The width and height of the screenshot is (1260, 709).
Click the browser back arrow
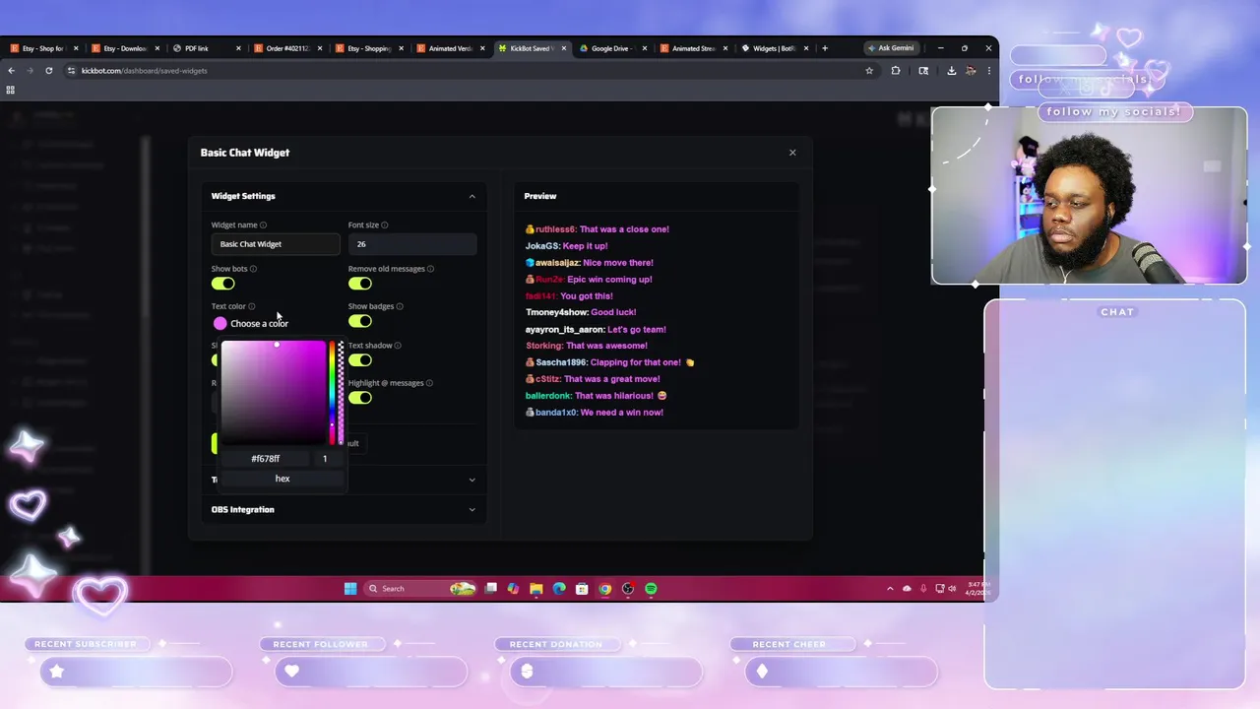coord(11,71)
